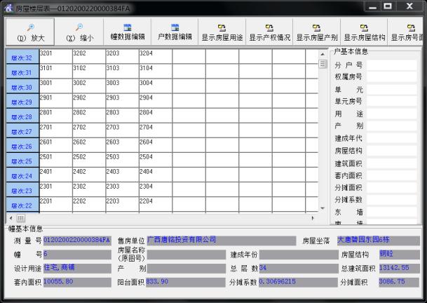Click the application icon in title bar
The width and height of the screenshot is (427, 303).
click(x=8, y=8)
